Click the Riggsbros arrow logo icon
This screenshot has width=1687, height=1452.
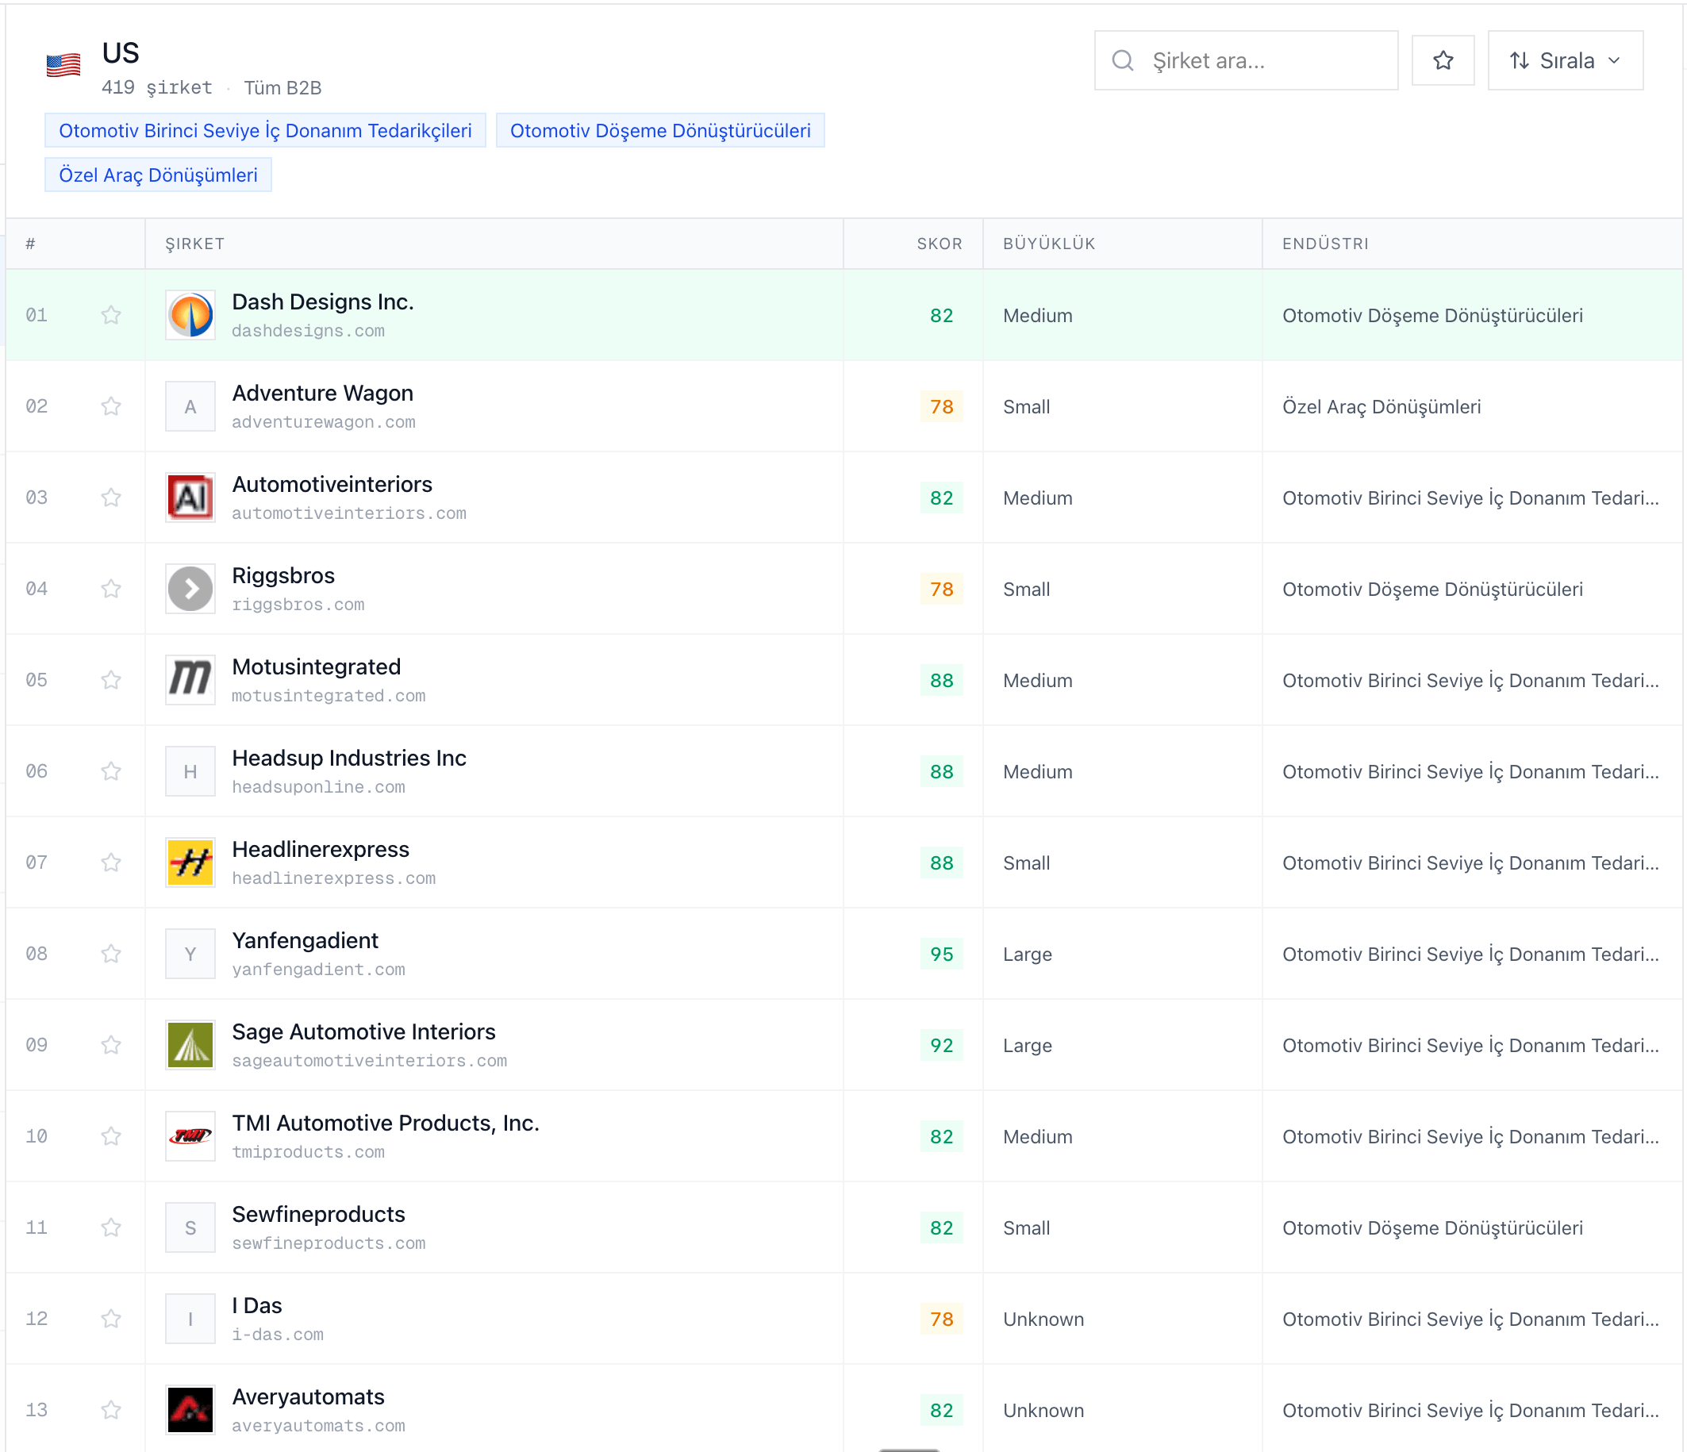click(x=190, y=589)
